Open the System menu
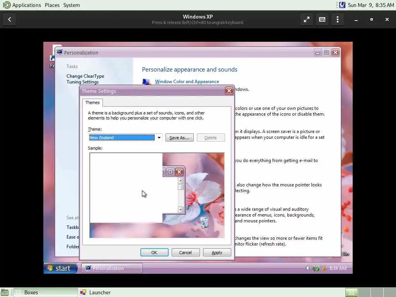Viewport: 396px width, 297px height. pos(72,5)
